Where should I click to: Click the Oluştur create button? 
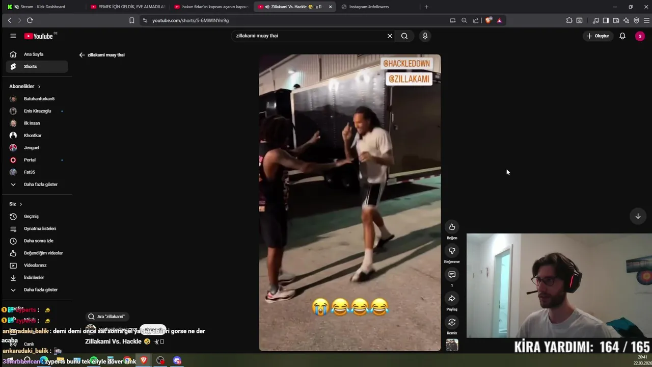point(597,36)
